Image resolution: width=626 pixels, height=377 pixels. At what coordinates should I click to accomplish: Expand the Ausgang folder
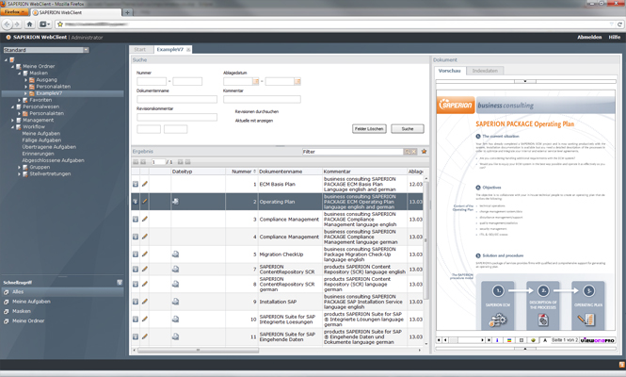(26, 80)
